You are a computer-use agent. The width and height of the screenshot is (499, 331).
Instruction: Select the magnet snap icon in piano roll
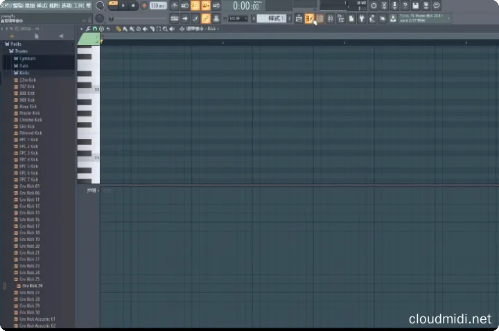click(x=94, y=29)
